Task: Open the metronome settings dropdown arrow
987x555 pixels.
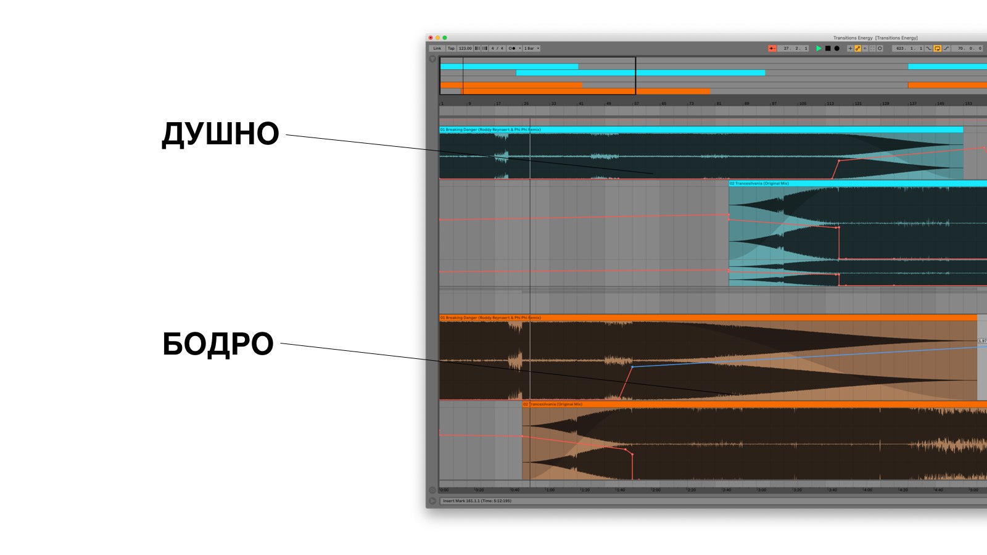Action: coord(519,48)
